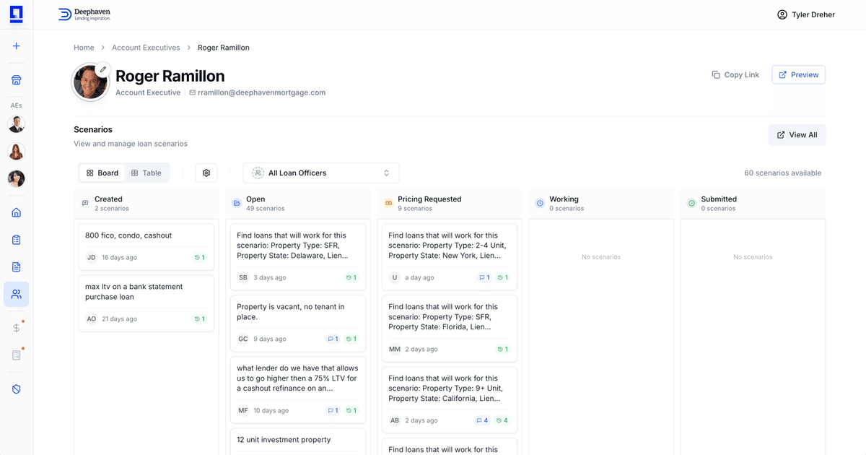Image resolution: width=866 pixels, height=455 pixels.
Task: Open the Tyler Dreher user menu
Action: click(805, 14)
